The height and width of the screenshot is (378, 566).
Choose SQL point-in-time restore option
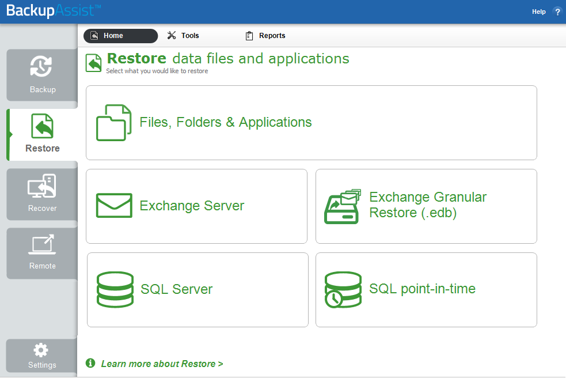(x=426, y=290)
